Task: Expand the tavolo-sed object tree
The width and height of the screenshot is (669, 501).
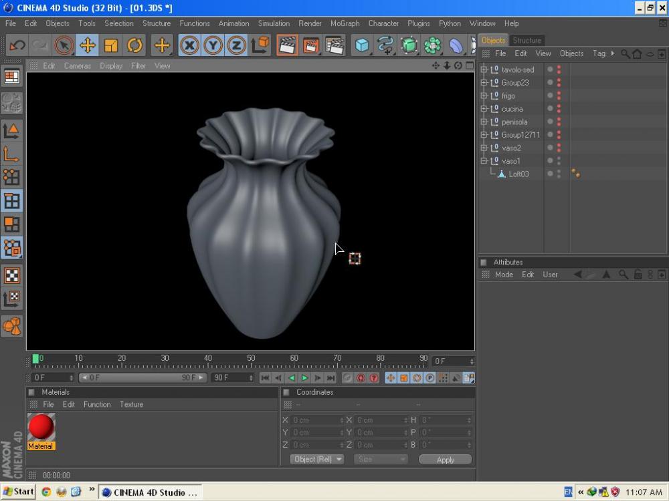Action: pos(484,69)
